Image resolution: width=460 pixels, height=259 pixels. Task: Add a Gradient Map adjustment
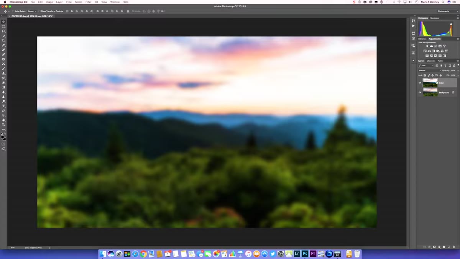(440, 56)
